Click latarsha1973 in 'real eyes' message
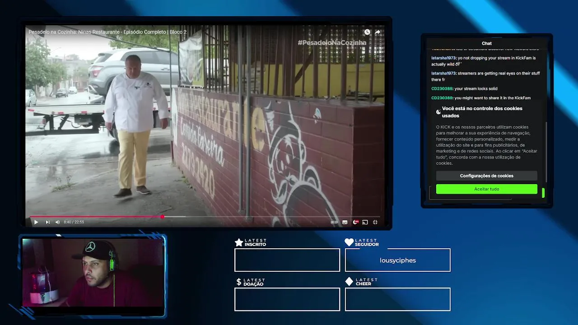The width and height of the screenshot is (578, 325). [443, 73]
